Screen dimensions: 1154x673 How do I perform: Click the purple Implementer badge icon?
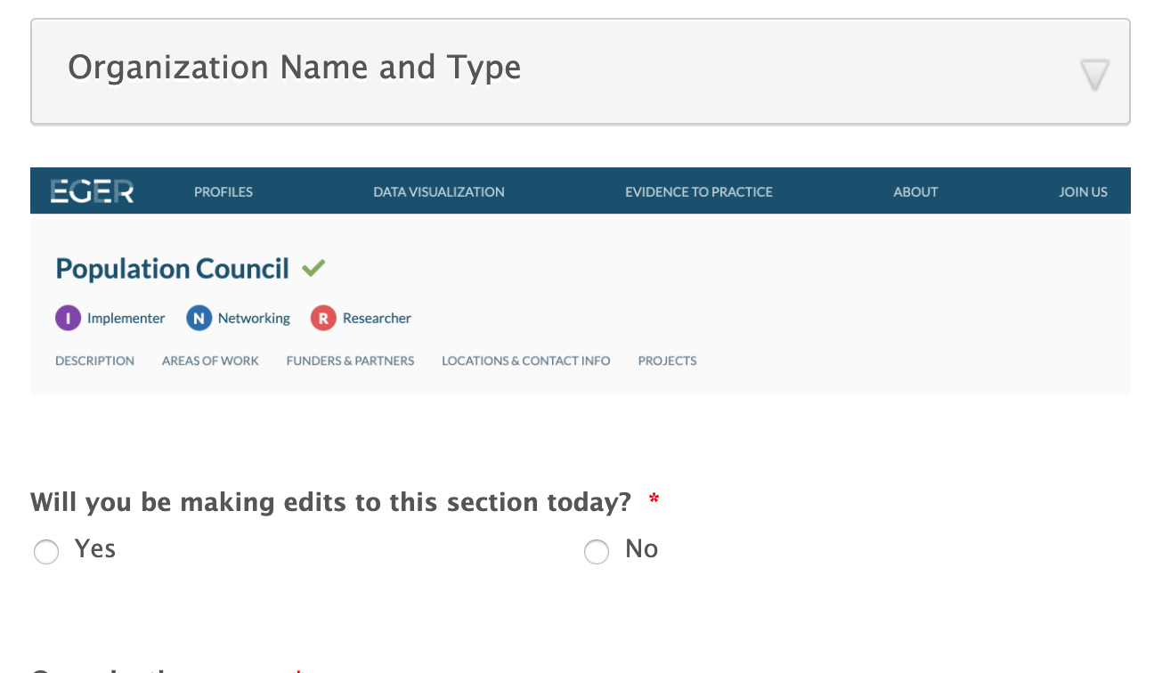(x=68, y=318)
